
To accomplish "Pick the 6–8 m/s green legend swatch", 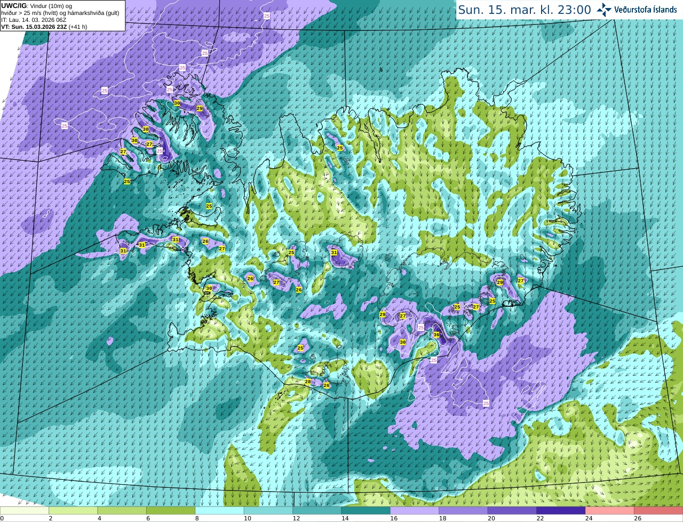I will click(171, 511).
